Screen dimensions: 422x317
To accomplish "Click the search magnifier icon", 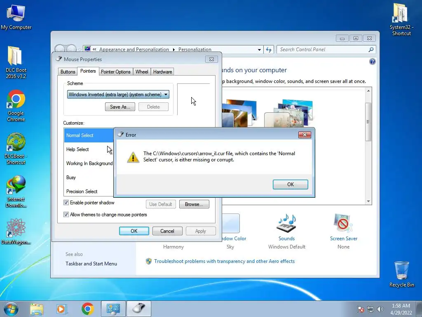I will click(371, 50).
